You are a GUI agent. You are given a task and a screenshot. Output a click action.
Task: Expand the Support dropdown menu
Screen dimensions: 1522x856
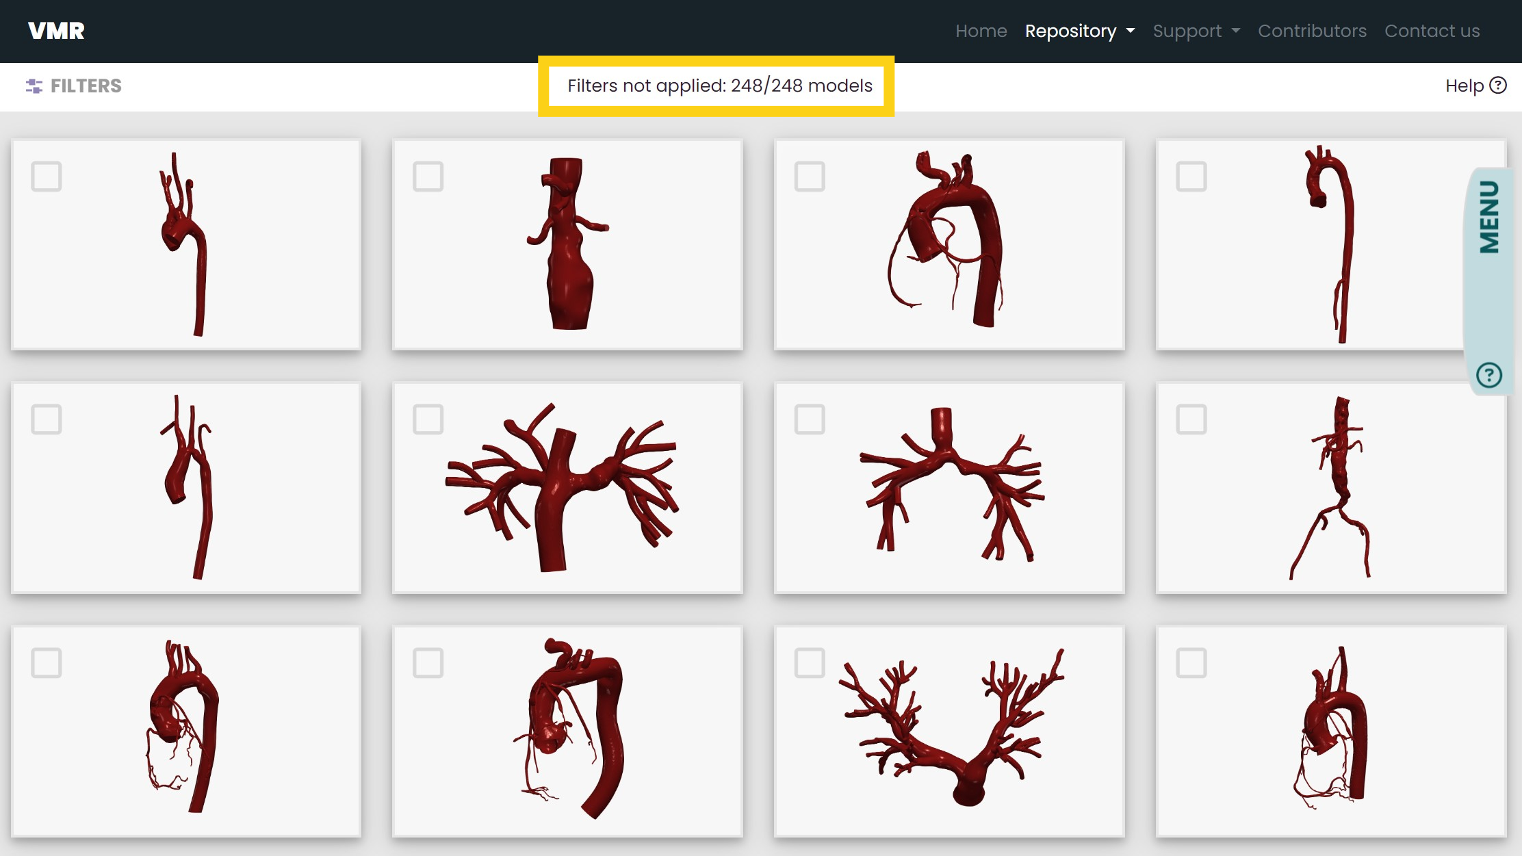(x=1196, y=31)
